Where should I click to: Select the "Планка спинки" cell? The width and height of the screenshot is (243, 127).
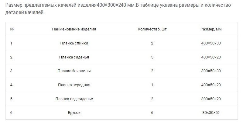tap(74, 43)
